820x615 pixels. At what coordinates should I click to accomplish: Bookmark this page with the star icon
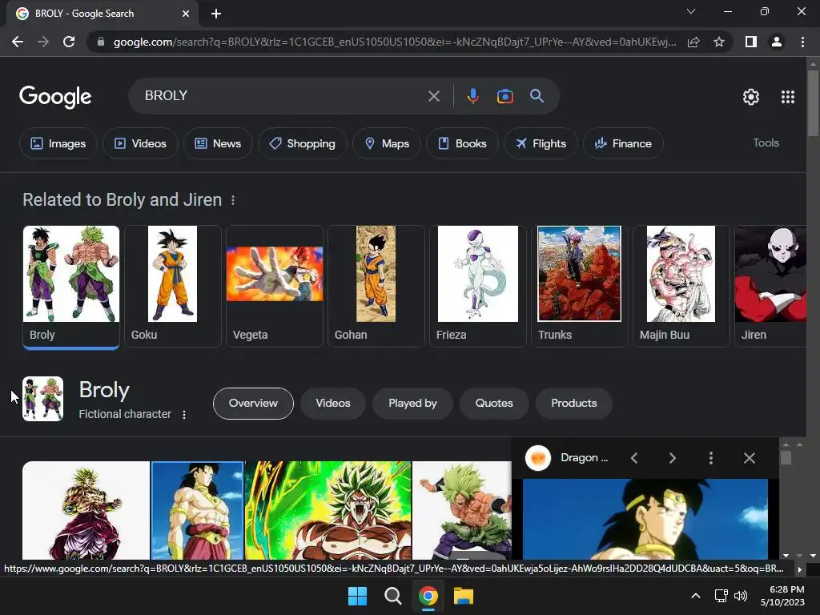719,42
